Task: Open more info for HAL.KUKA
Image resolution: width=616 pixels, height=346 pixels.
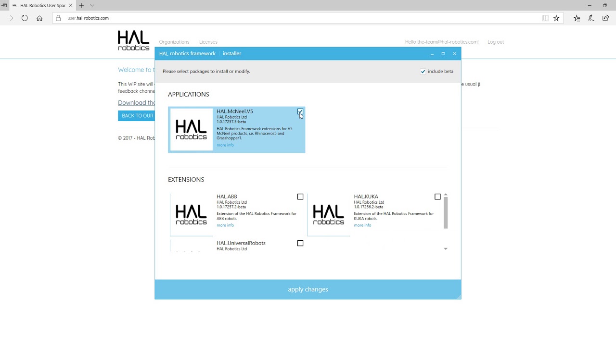Action: 362,225
